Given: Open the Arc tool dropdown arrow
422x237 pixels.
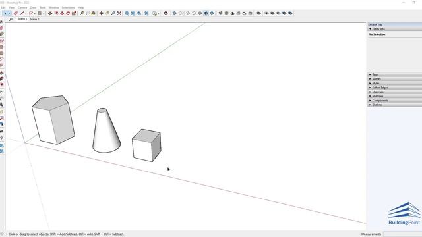Looking at the screenshot, I should [35, 13].
